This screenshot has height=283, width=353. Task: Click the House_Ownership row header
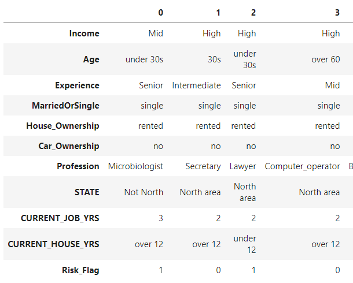[62, 126]
